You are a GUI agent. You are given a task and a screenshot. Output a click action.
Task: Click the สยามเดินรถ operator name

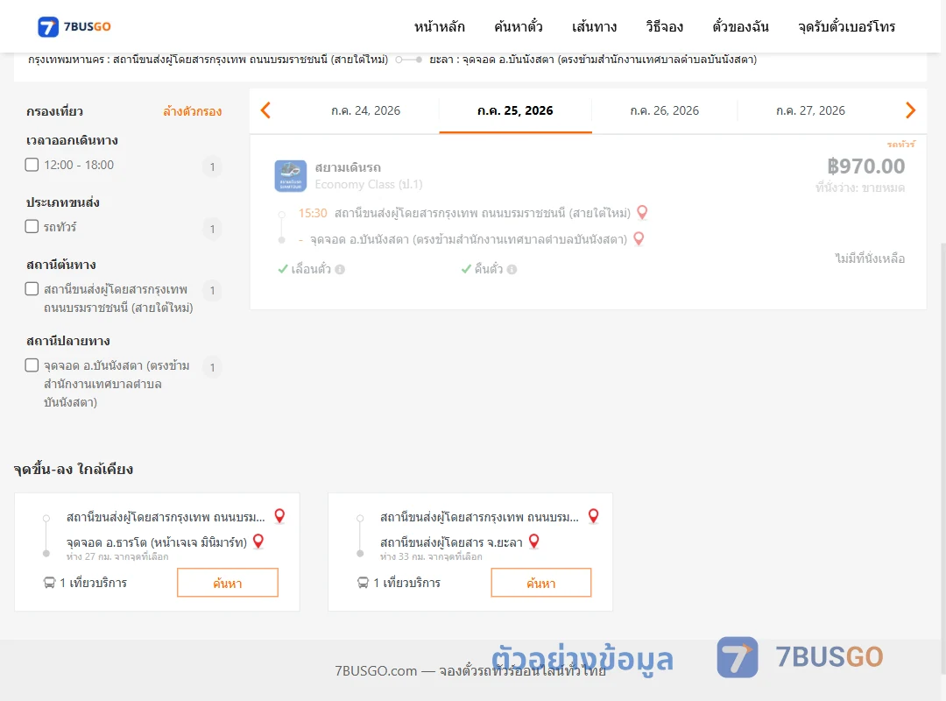(x=348, y=167)
